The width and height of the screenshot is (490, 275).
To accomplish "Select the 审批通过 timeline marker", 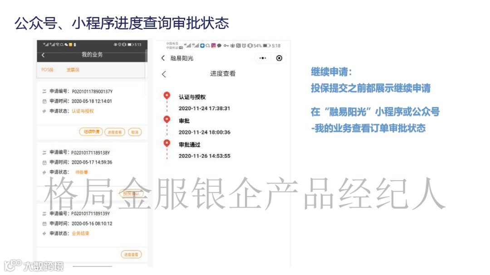I will [x=167, y=143].
